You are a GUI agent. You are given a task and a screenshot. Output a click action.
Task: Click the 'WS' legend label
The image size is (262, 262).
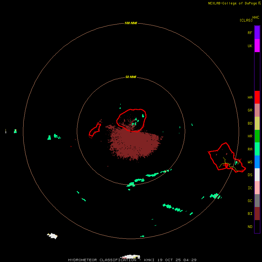(250, 162)
